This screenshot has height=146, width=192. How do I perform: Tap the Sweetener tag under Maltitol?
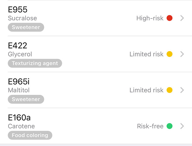pyautogui.click(x=26, y=99)
